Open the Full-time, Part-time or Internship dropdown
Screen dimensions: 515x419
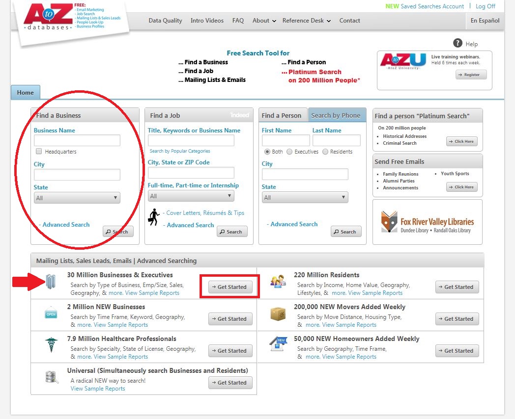[x=191, y=196]
